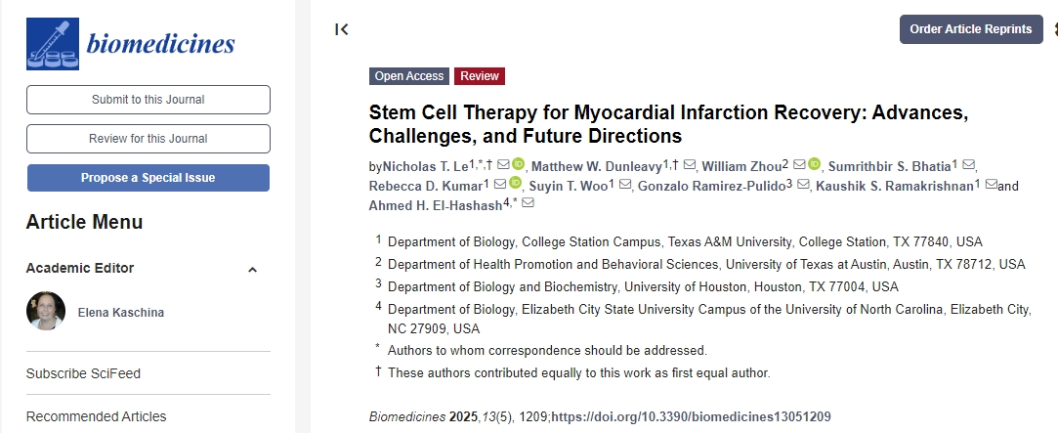Click envelope icon beside Sumrithbir S. Bhatia
Image resolution: width=1058 pixels, height=433 pixels.
click(x=969, y=164)
